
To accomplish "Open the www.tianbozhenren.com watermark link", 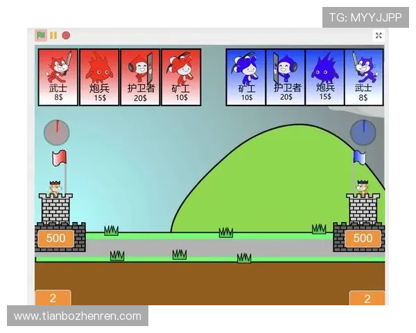I will tap(78, 316).
